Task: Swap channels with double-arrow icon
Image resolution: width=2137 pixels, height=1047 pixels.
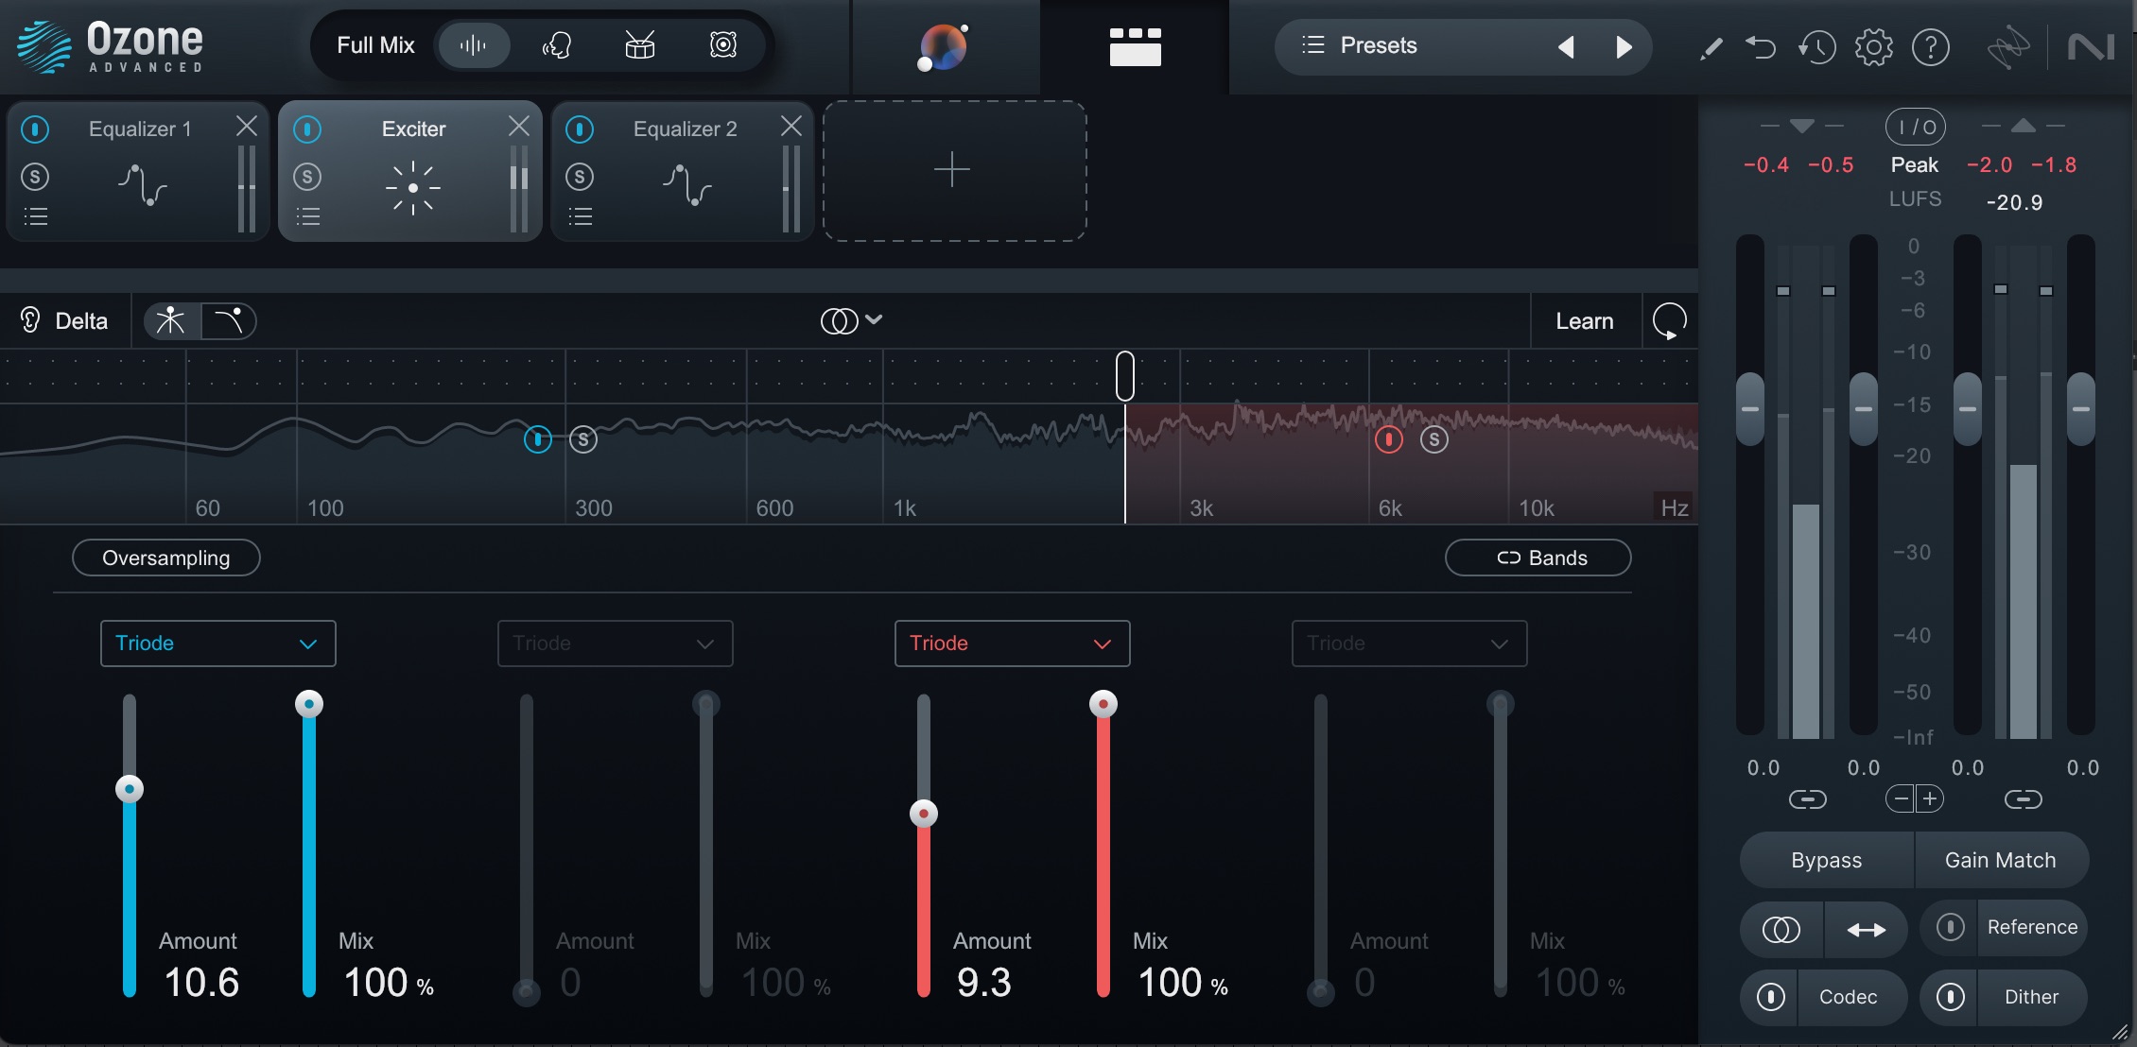Action: [1866, 930]
